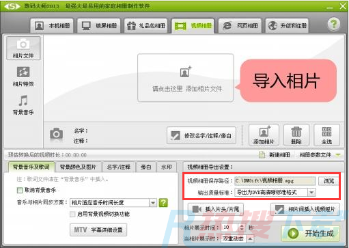Open the 相册参数文件 dropdown

click(320, 155)
